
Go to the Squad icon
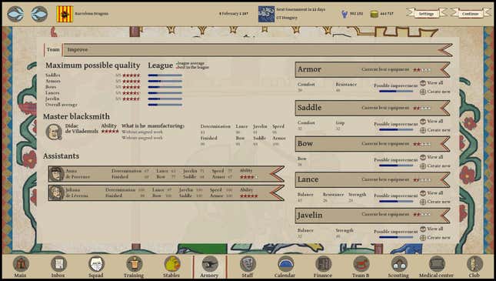(x=96, y=264)
